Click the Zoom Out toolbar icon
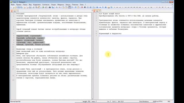 60,7
